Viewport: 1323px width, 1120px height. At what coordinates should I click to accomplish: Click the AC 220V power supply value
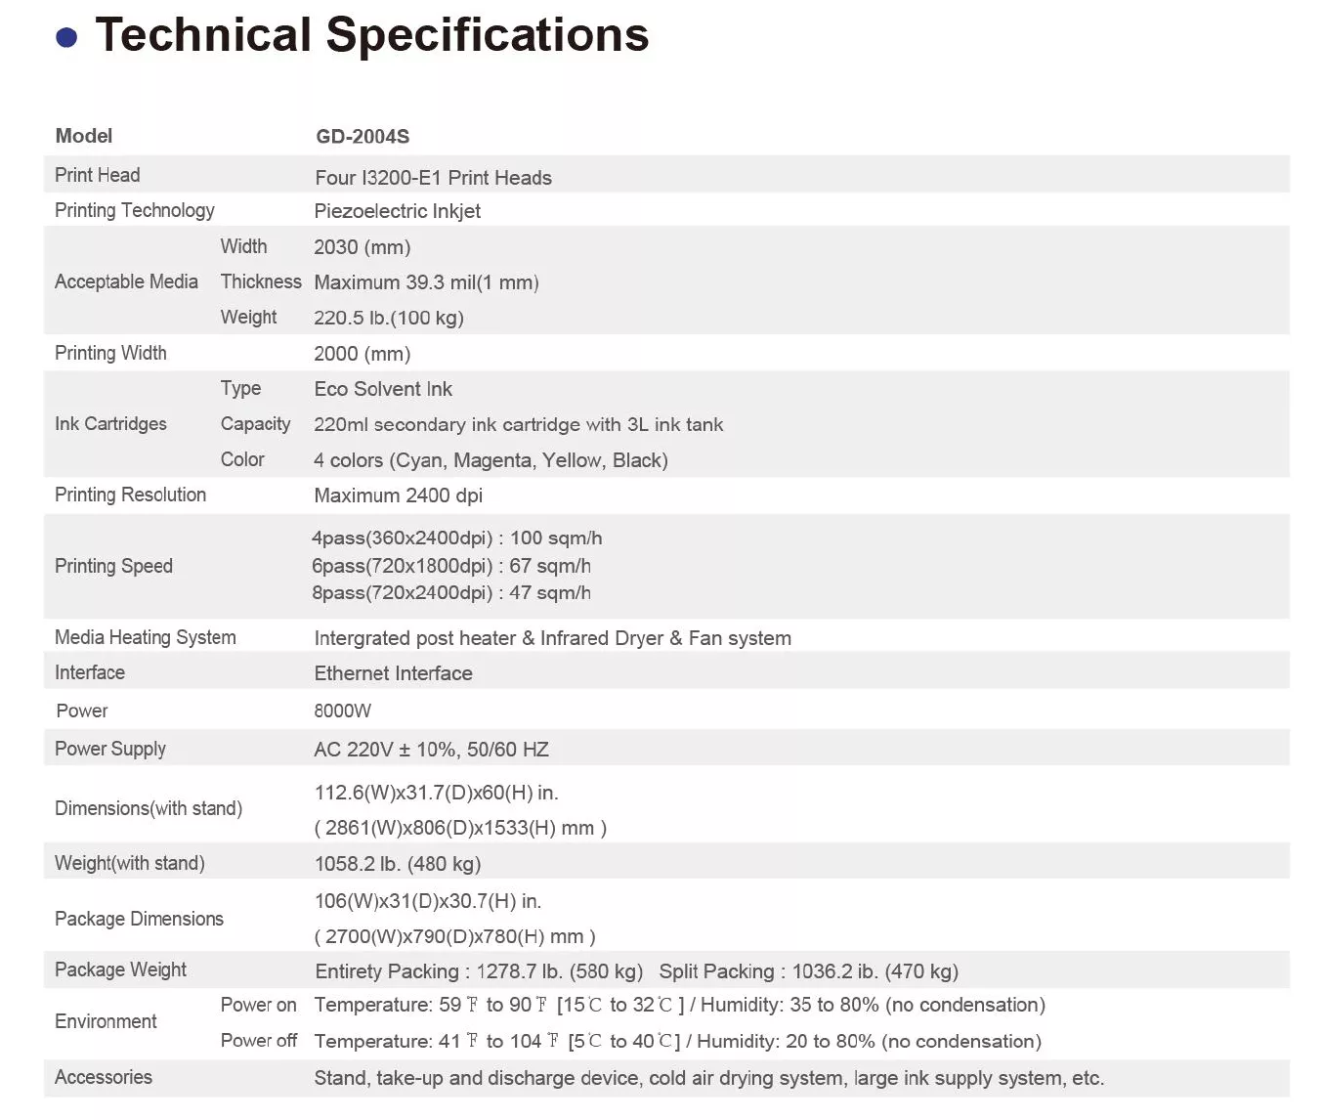(431, 750)
